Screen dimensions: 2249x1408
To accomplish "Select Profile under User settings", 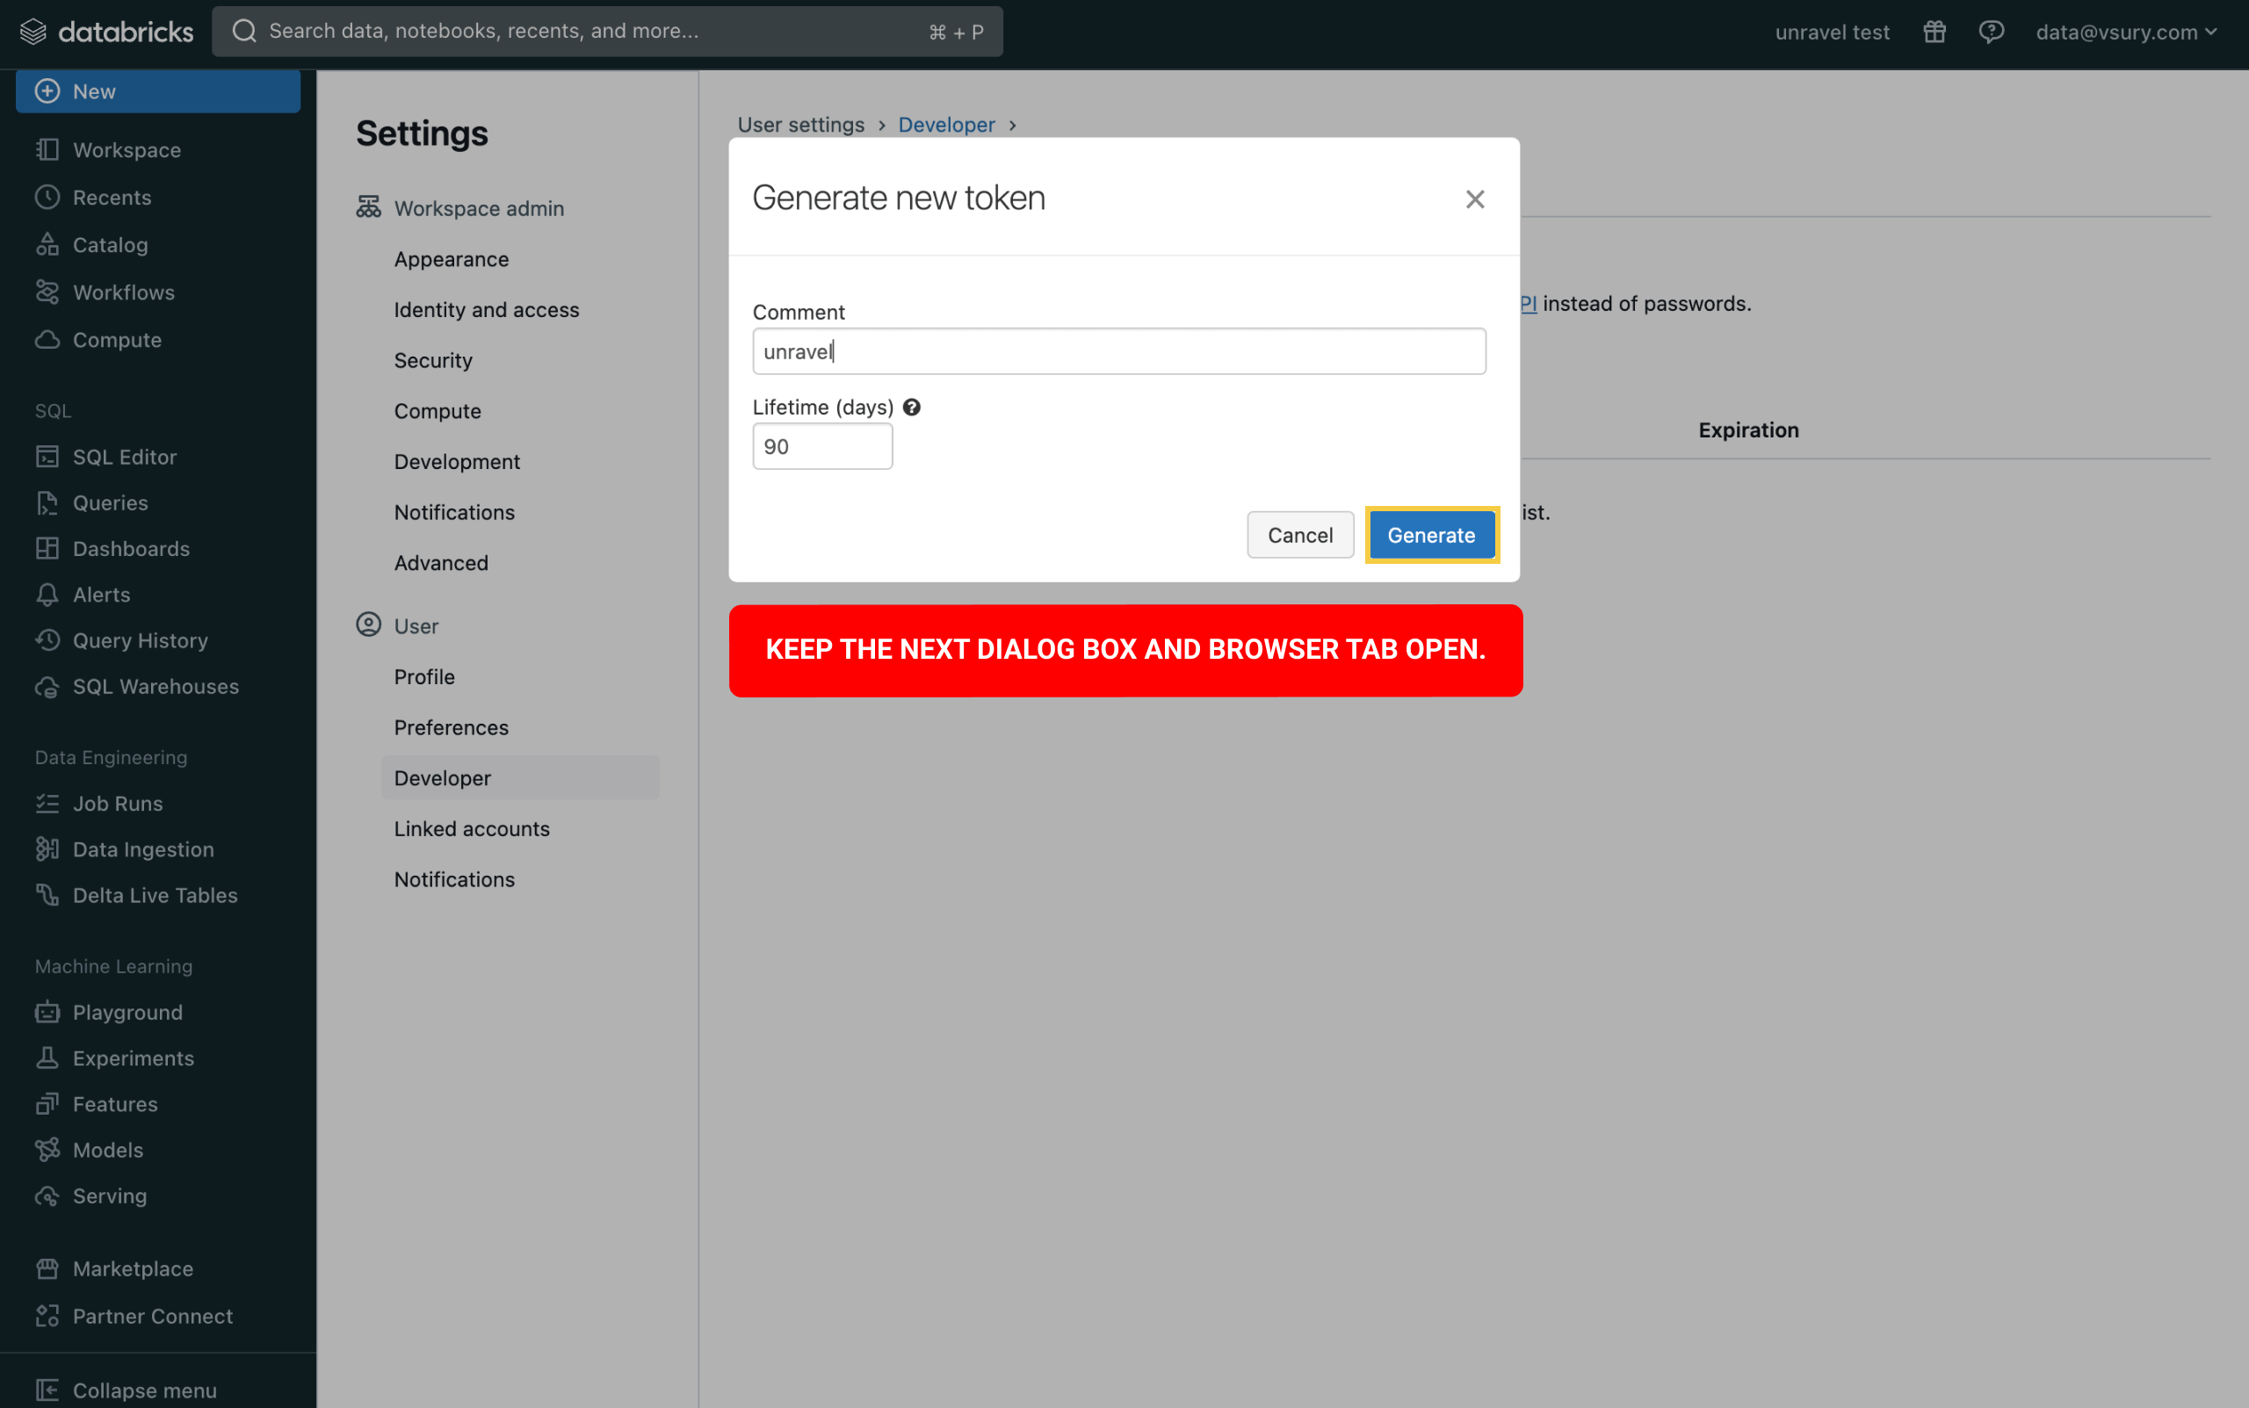I will pyautogui.click(x=424, y=677).
